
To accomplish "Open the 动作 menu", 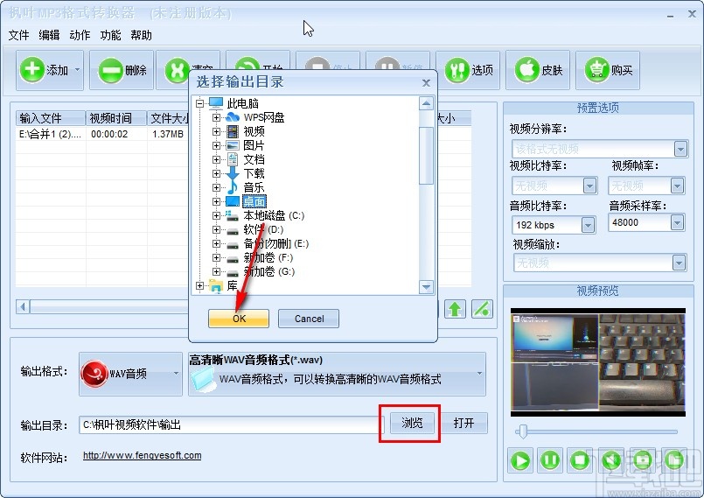I will click(x=80, y=35).
